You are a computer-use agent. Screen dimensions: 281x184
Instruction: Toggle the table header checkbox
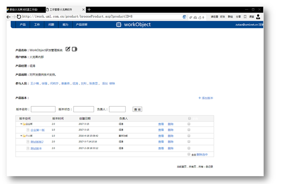tap(189, 118)
